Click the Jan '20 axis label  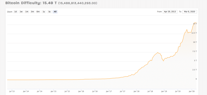pyautogui.click(x=192, y=91)
